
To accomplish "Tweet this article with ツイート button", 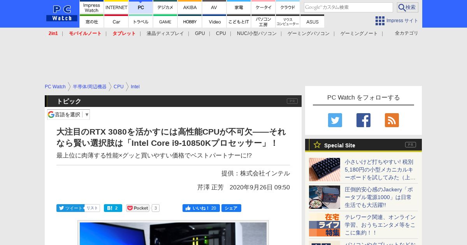I will pos(70,208).
